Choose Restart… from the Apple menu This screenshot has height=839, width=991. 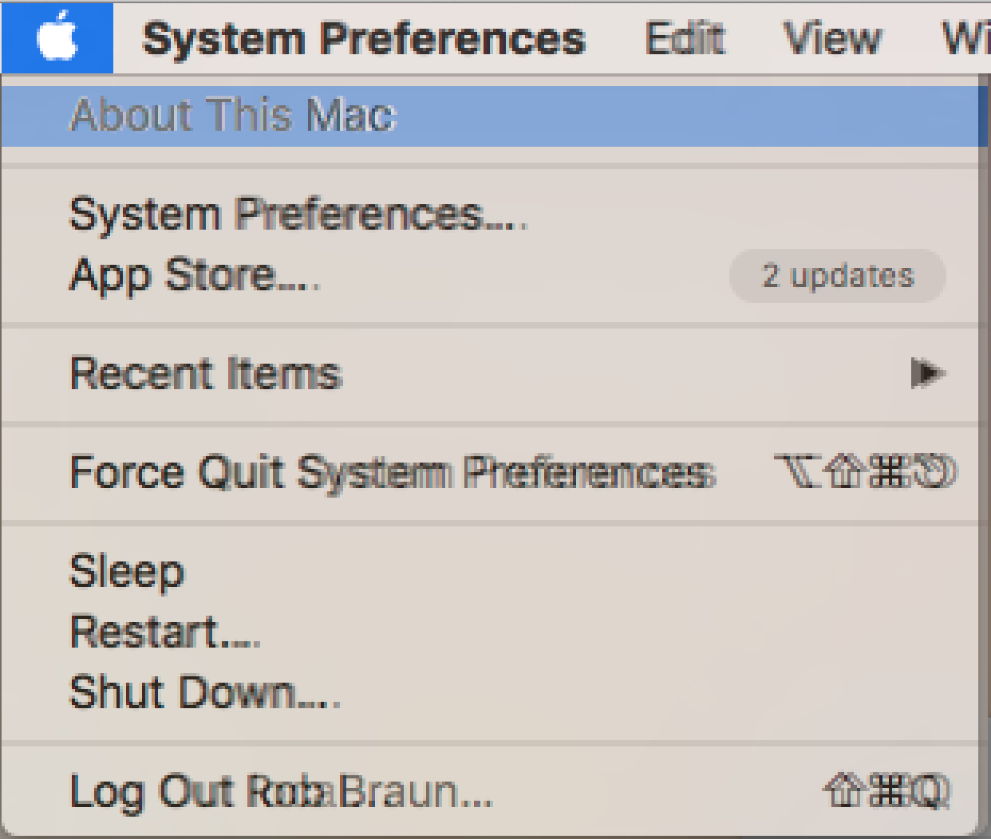pos(164,632)
